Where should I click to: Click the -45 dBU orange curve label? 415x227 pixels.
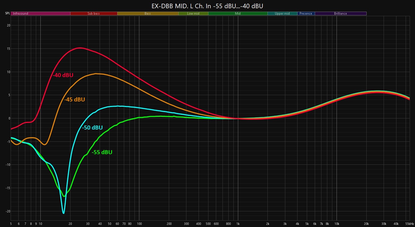coord(75,100)
